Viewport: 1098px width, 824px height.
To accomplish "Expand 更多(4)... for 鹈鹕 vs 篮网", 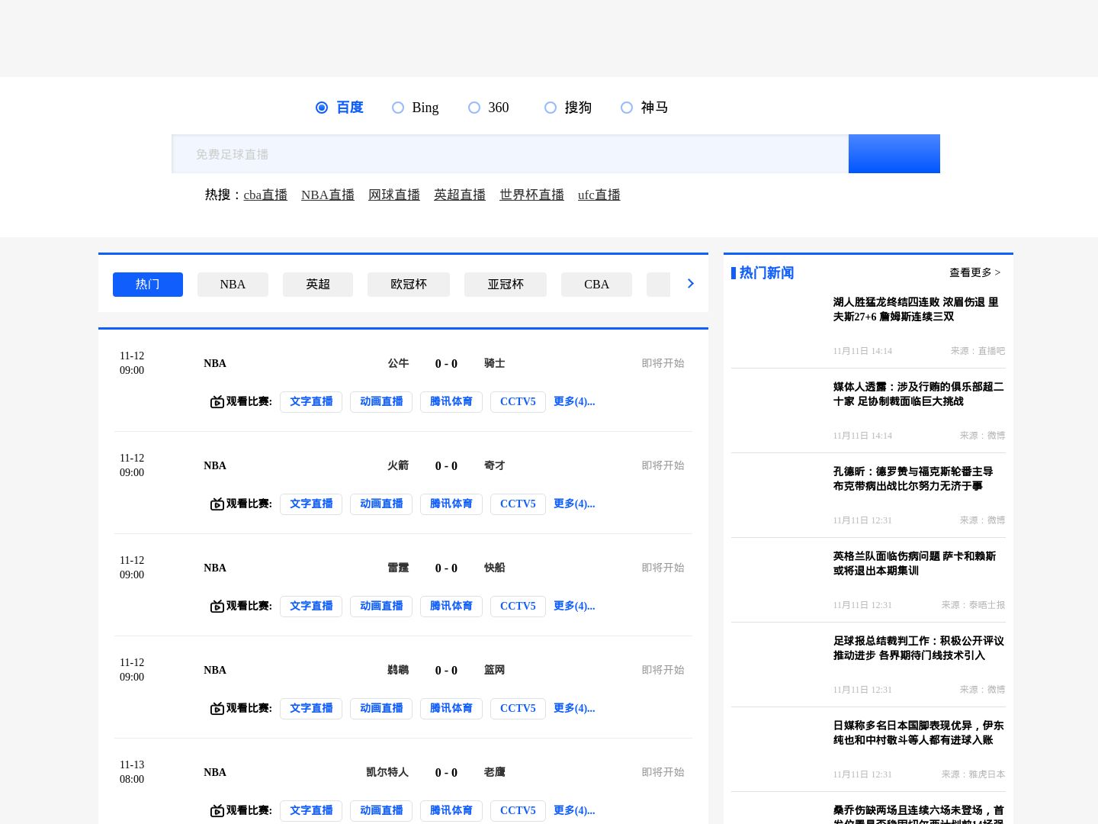I will coord(574,708).
